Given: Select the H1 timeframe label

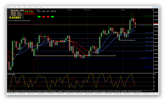Looking at the screenshot, I should pyautogui.click(x=48, y=11).
